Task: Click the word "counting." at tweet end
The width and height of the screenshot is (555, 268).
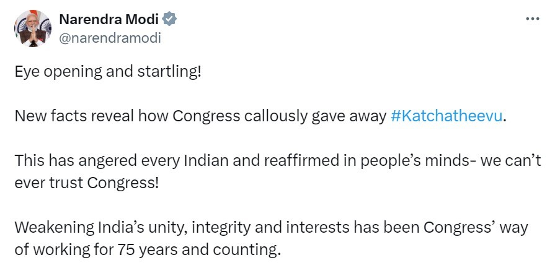Action: (x=254, y=251)
